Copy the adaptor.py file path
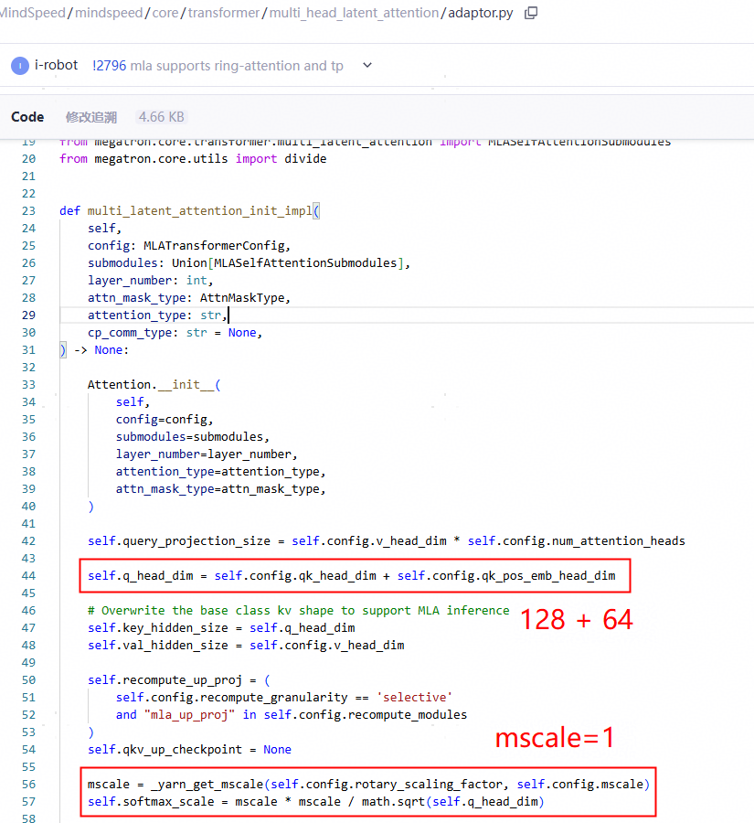 [531, 13]
